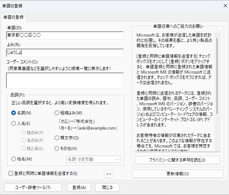Image resolution: width=229 pixels, height=195 pixels.
Task: Select the 単語の登録 tab
Action: tap(13, 17)
